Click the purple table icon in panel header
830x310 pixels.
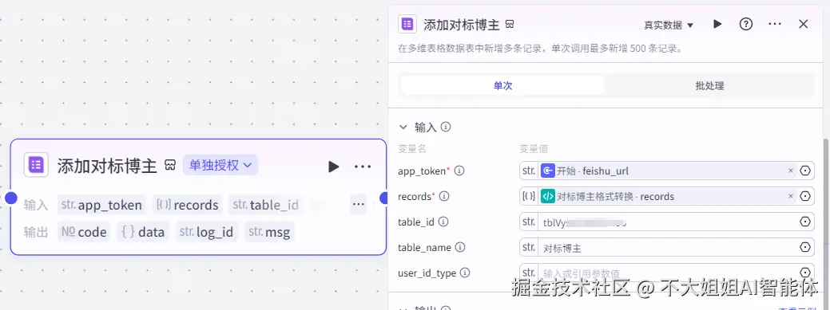[x=407, y=24]
